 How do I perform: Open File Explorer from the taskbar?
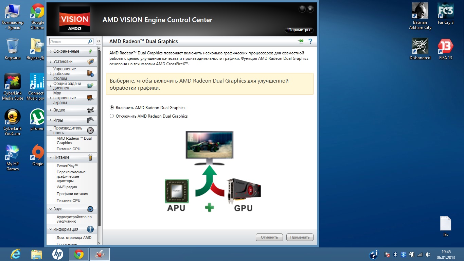pos(36,254)
